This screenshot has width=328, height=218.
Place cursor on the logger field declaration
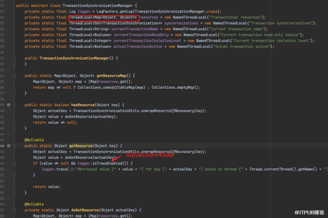(x=84, y=11)
